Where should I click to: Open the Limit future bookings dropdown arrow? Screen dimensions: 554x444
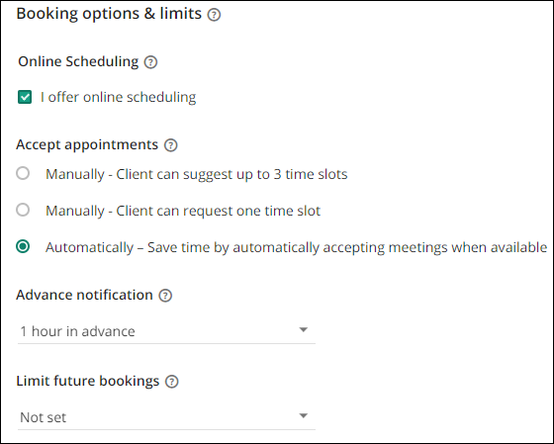pyautogui.click(x=303, y=415)
